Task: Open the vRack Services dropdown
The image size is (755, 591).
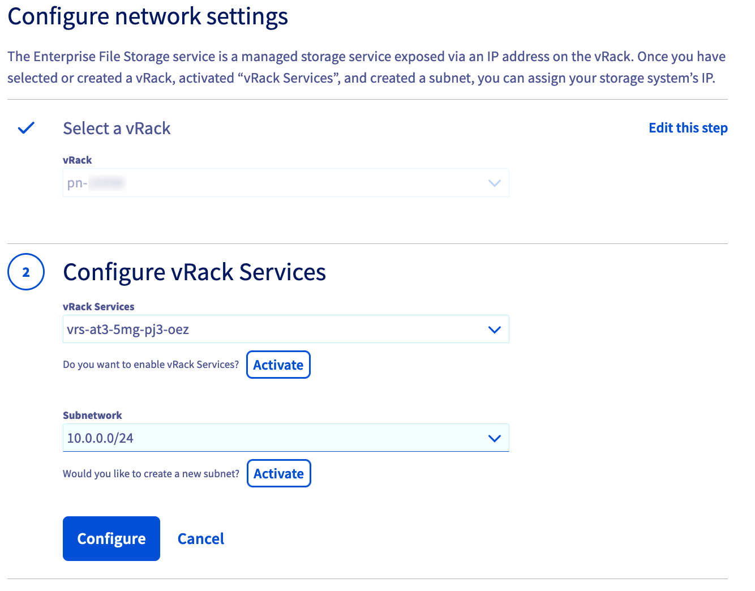Action: (x=286, y=329)
